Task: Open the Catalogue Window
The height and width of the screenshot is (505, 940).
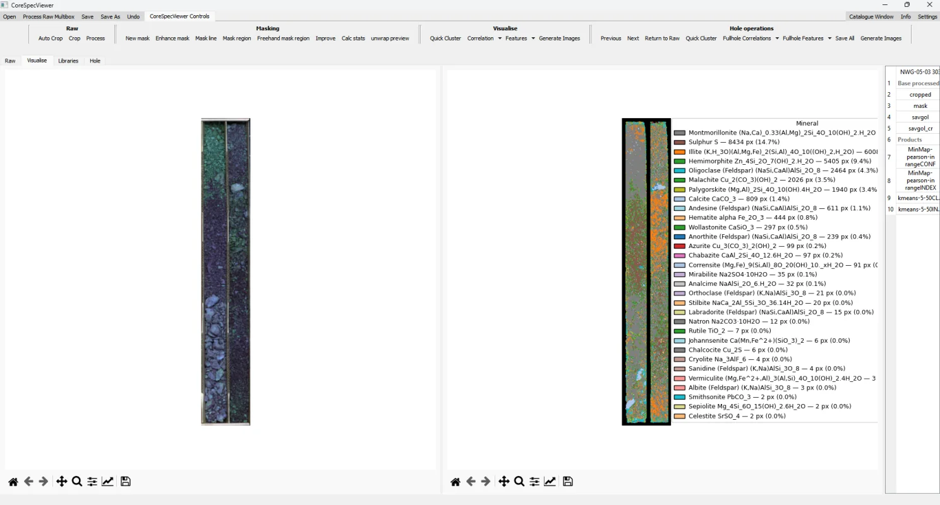Action: 871,17
